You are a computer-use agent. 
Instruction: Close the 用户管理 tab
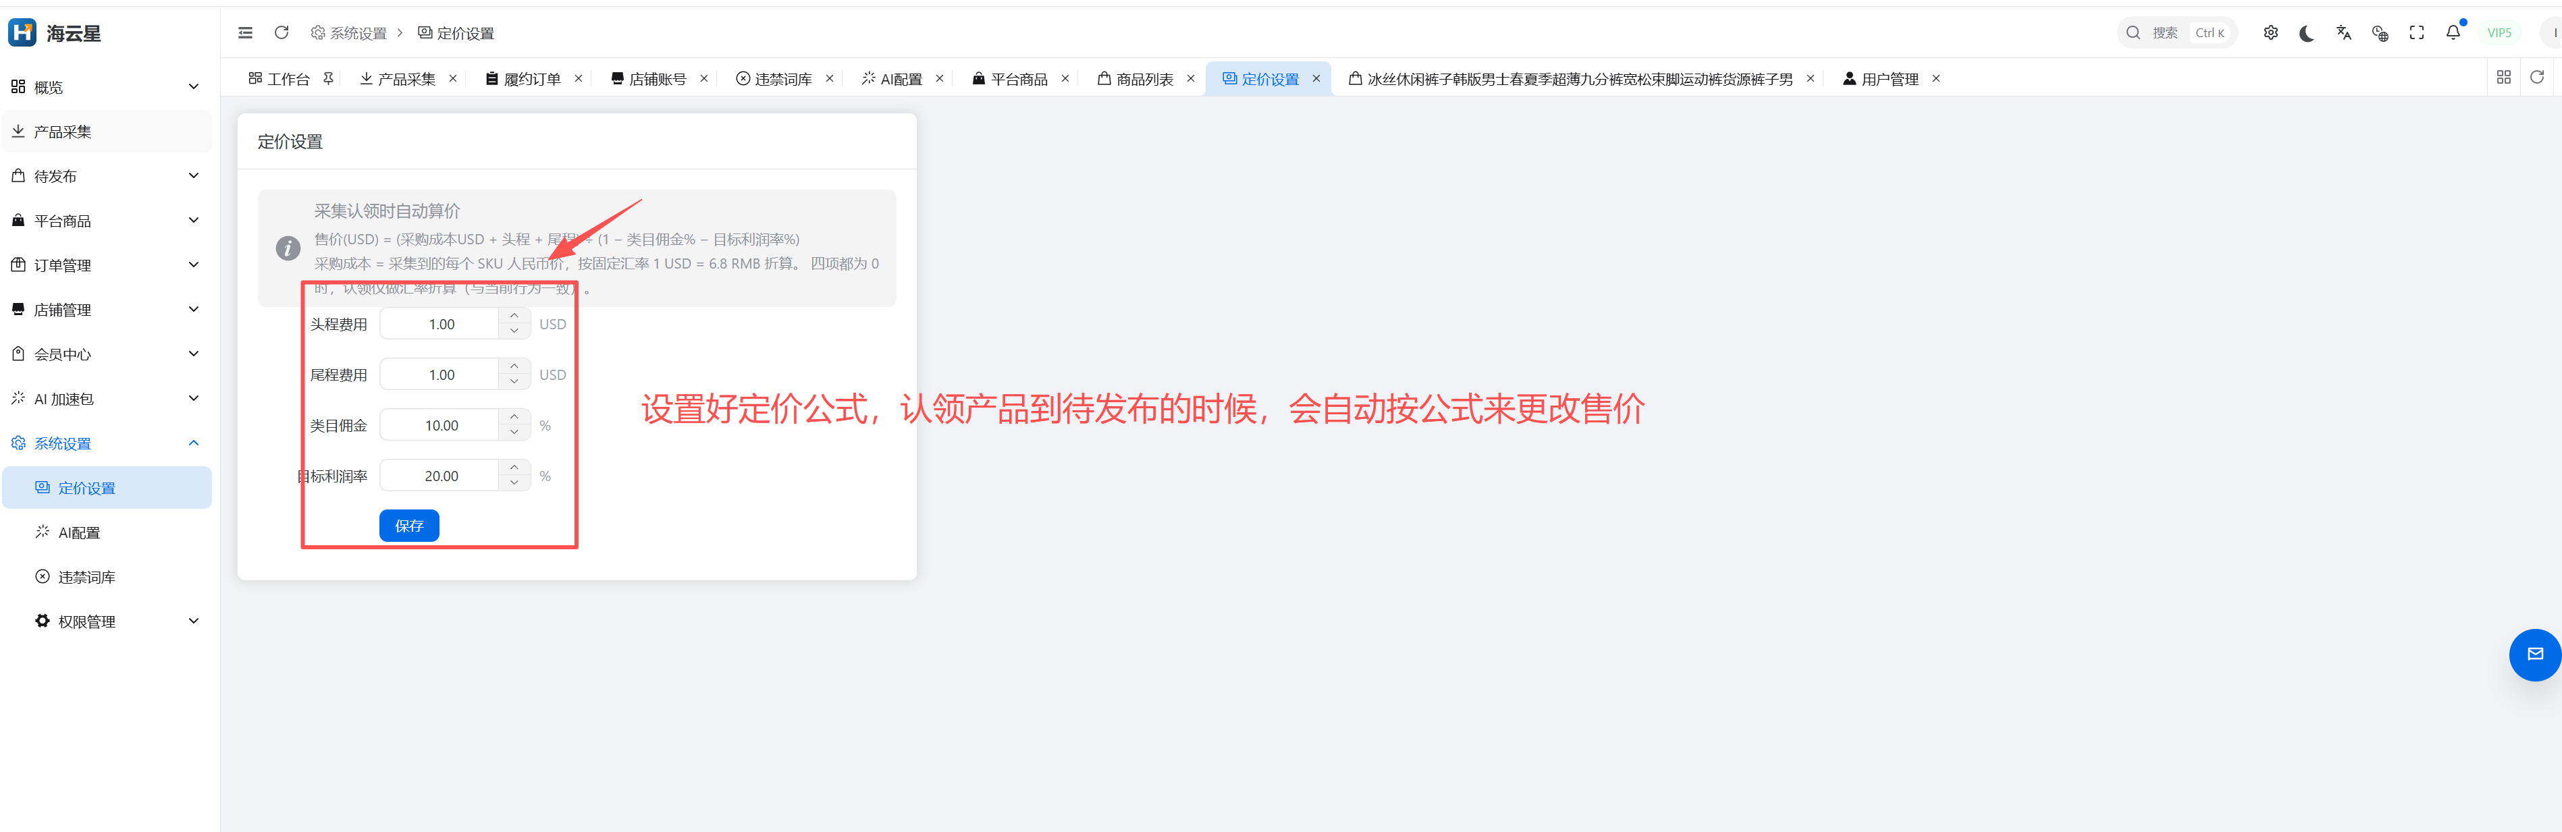click(1936, 78)
